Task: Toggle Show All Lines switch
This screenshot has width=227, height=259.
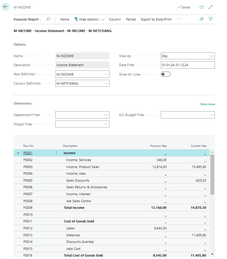Action: click(x=166, y=74)
